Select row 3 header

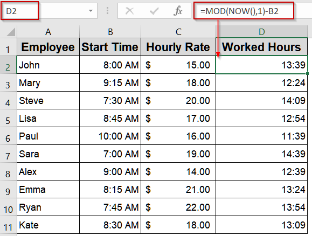point(8,82)
